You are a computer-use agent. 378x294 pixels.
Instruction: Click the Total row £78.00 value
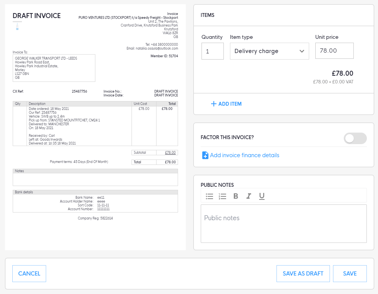[170, 162]
